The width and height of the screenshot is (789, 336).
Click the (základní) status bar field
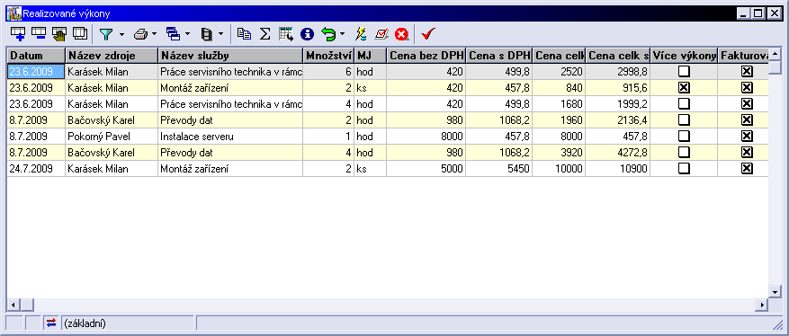(x=128, y=323)
